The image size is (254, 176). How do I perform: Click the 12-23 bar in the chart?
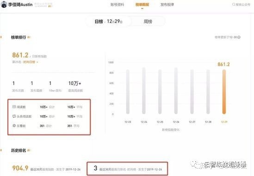tap(128, 92)
